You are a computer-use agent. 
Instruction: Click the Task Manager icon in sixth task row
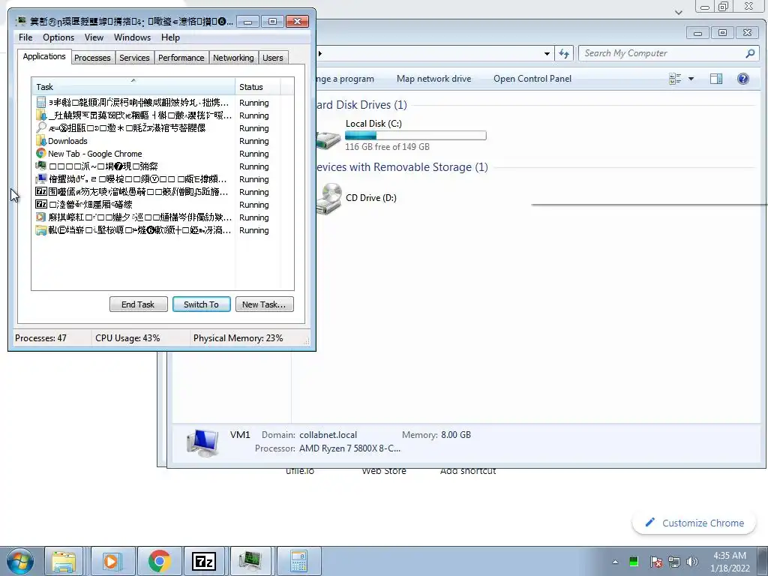click(x=41, y=166)
